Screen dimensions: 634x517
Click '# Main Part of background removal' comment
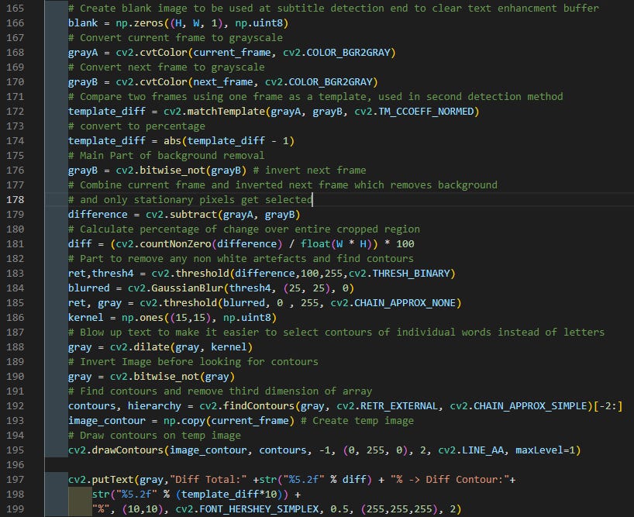click(x=166, y=156)
